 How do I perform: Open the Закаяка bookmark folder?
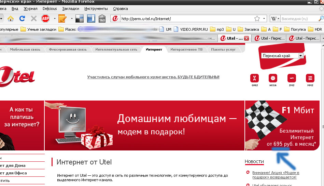248,29
